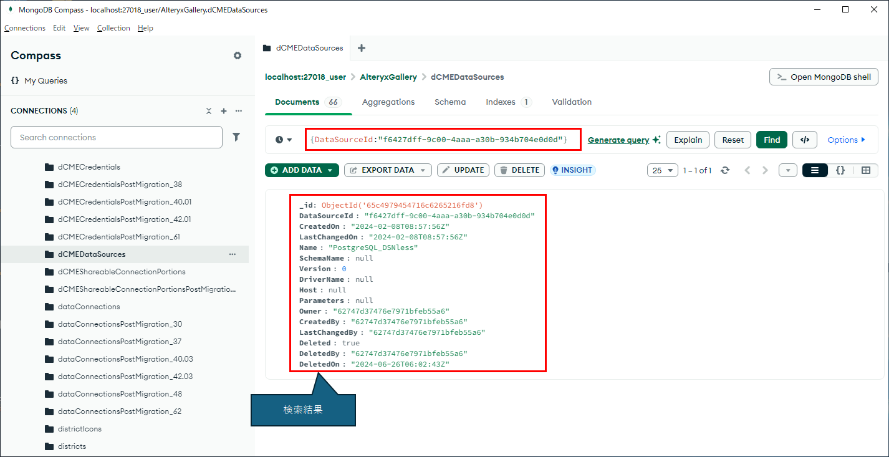Add new connection plus icon
The width and height of the screenshot is (889, 457).
pyautogui.click(x=224, y=111)
